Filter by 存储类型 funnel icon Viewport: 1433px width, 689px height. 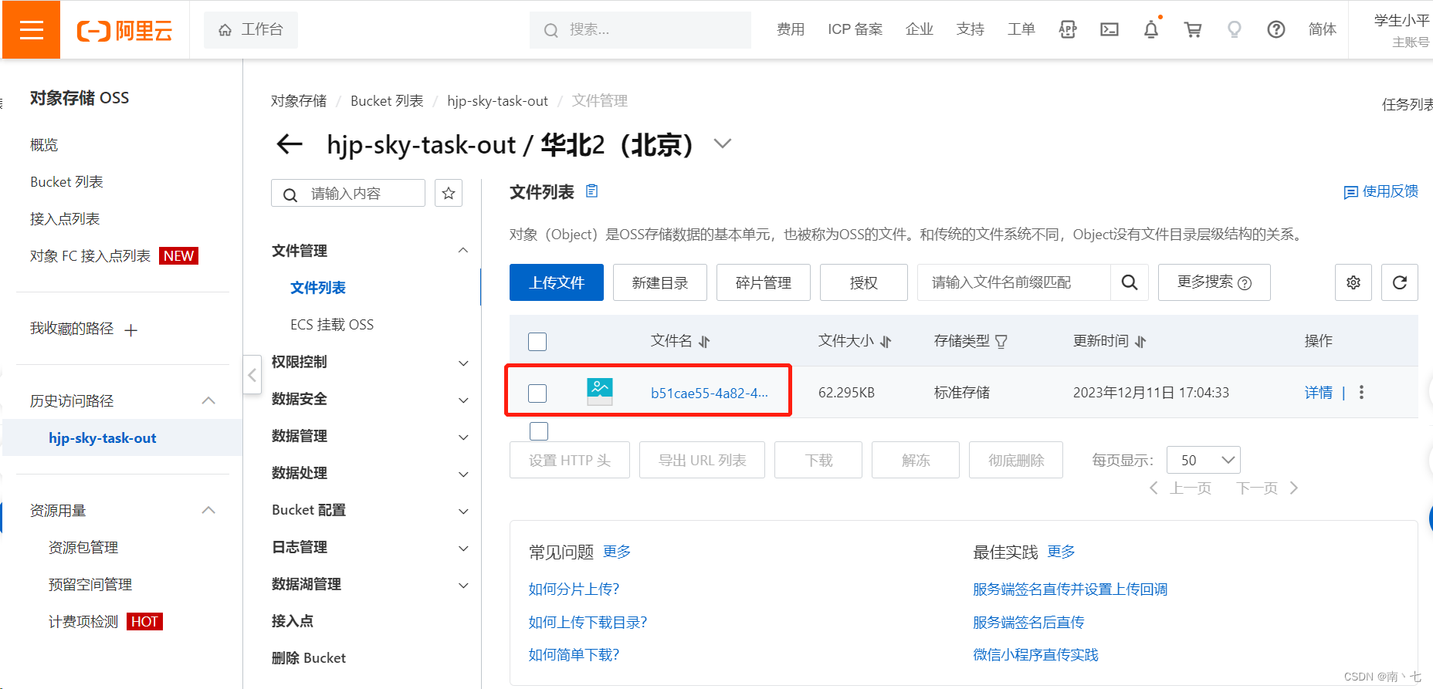[1001, 341]
